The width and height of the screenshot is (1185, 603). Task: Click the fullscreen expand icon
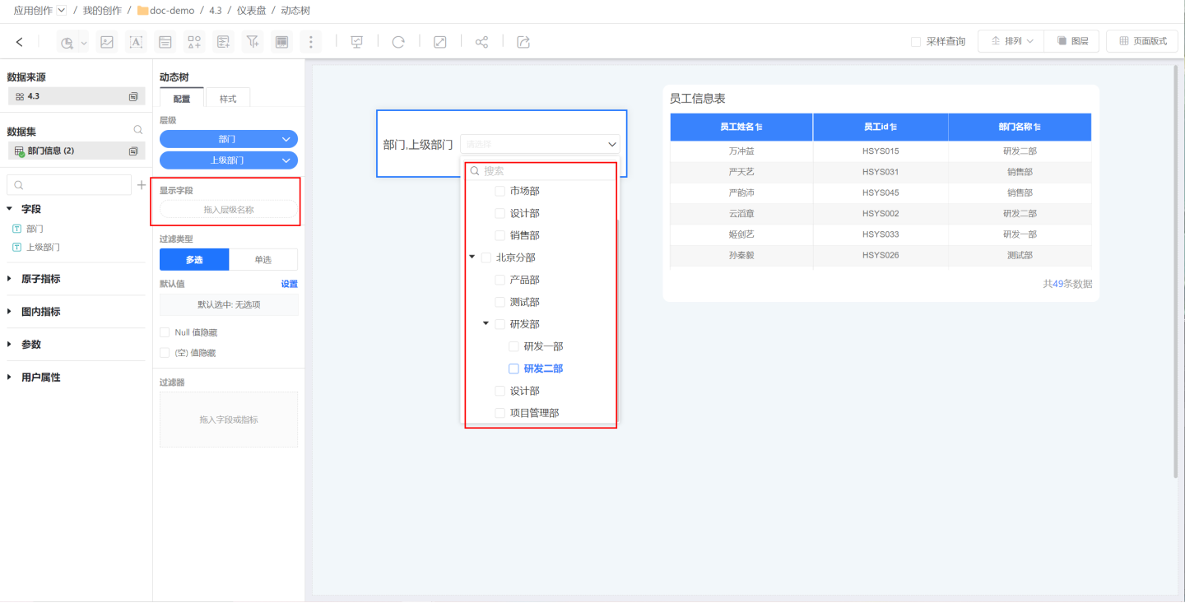point(440,42)
